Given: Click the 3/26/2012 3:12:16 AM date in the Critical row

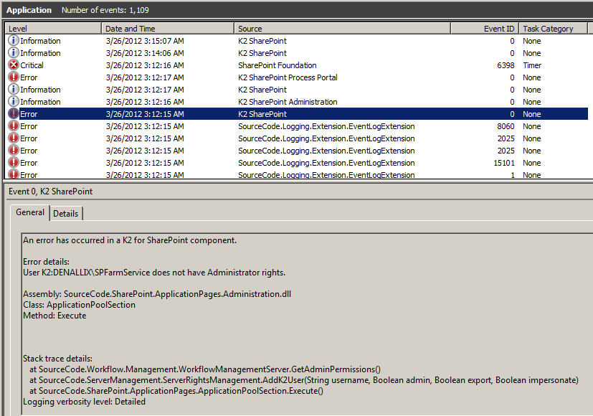Looking at the screenshot, I should tap(145, 65).
